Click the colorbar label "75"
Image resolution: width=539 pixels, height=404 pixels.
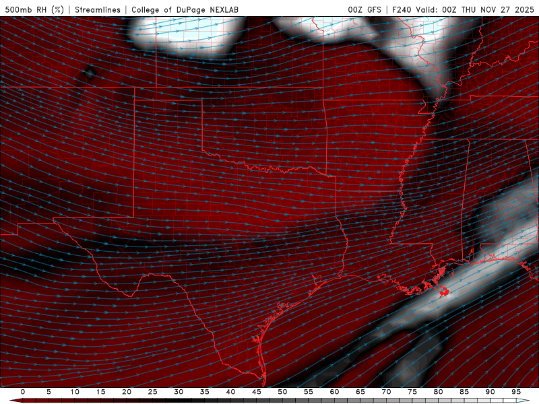pyautogui.click(x=412, y=392)
